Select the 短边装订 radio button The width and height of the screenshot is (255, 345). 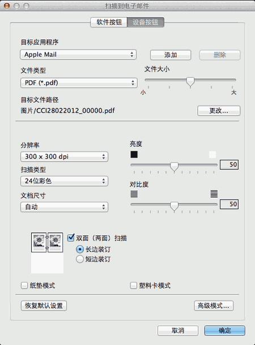pos(80,259)
